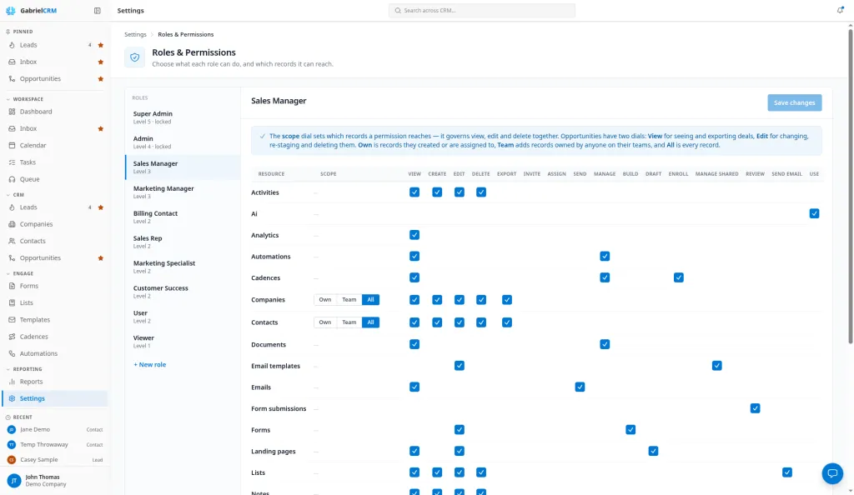854x495 pixels.
Task: Click the star next to pinned Inbox
Action: [x=100, y=62]
